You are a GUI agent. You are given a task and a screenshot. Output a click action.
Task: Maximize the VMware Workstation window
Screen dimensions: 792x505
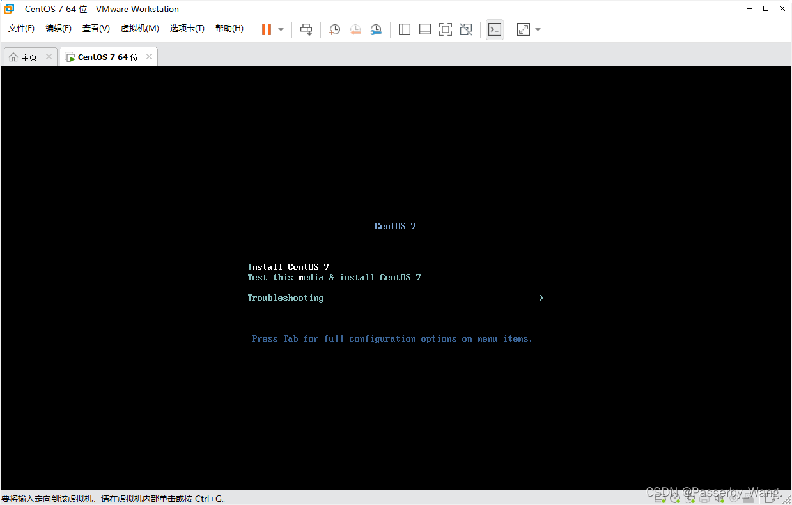(766, 9)
